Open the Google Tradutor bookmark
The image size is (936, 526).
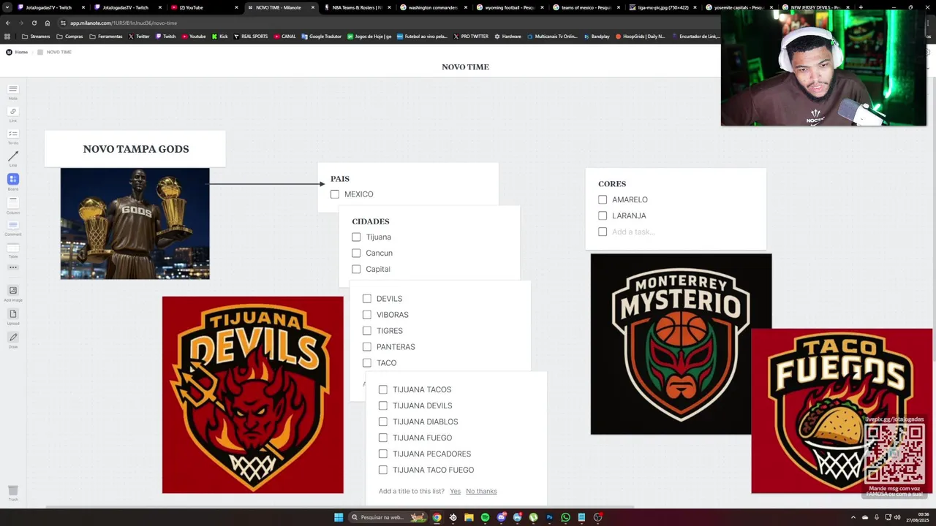click(321, 37)
